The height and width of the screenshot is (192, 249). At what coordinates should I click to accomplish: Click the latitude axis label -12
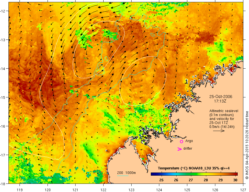click(x=3, y=11)
